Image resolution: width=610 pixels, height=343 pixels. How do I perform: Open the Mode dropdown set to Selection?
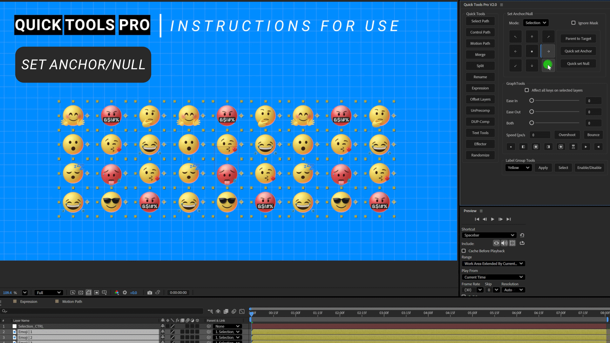[x=536, y=23]
